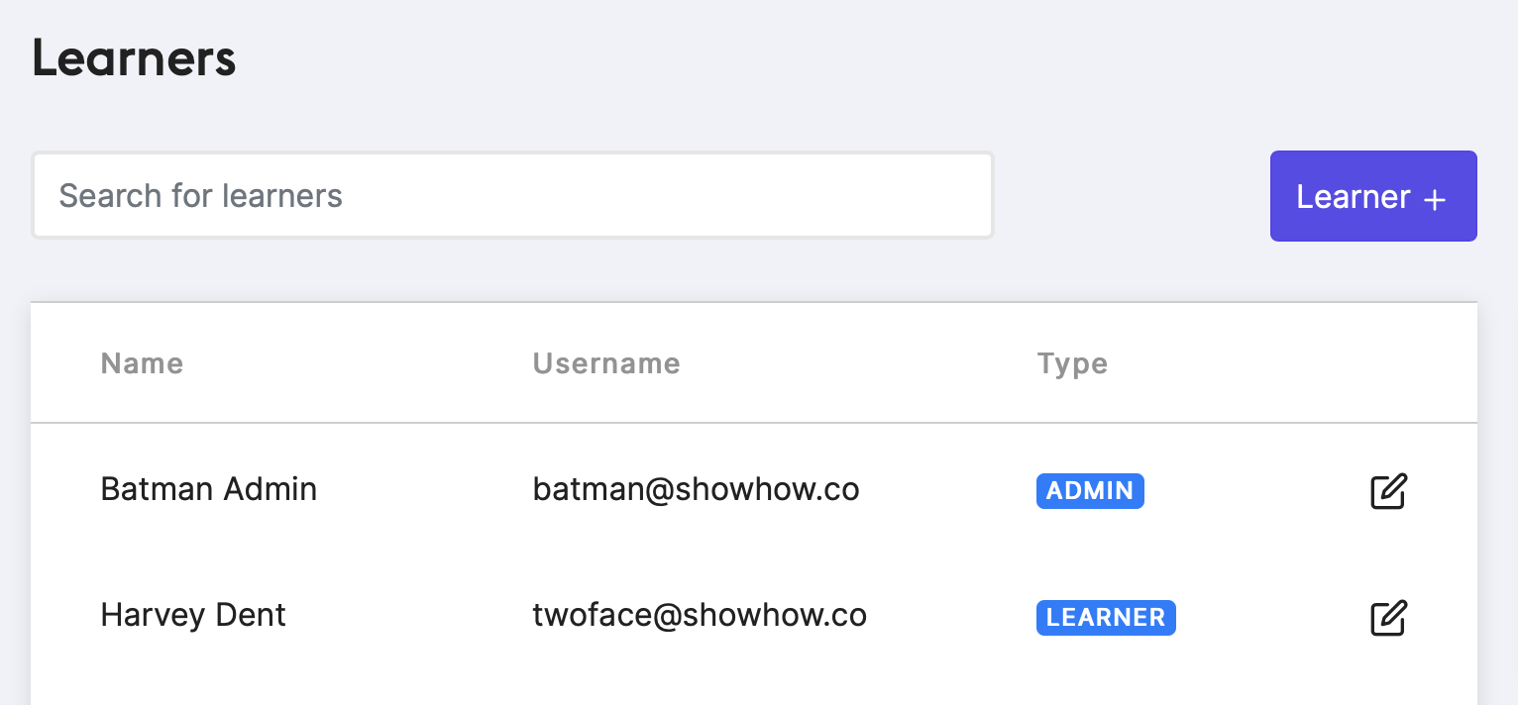The image size is (1518, 705).
Task: Edit the Batman Admin learner entry
Action: (x=1388, y=491)
